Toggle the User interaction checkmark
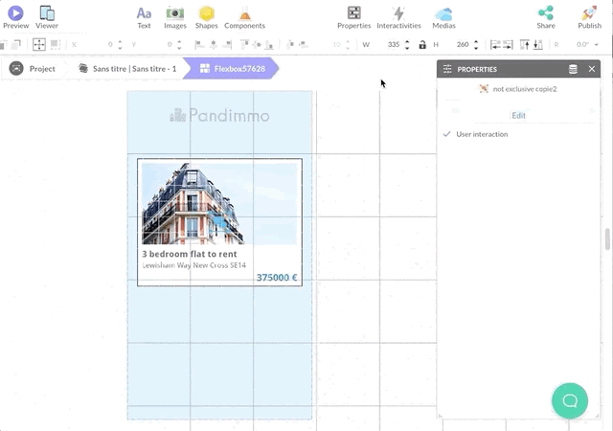Viewport: 613px width, 431px height. (x=447, y=134)
